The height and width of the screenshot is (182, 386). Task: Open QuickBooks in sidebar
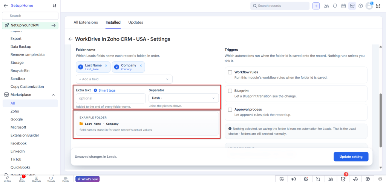(20, 167)
